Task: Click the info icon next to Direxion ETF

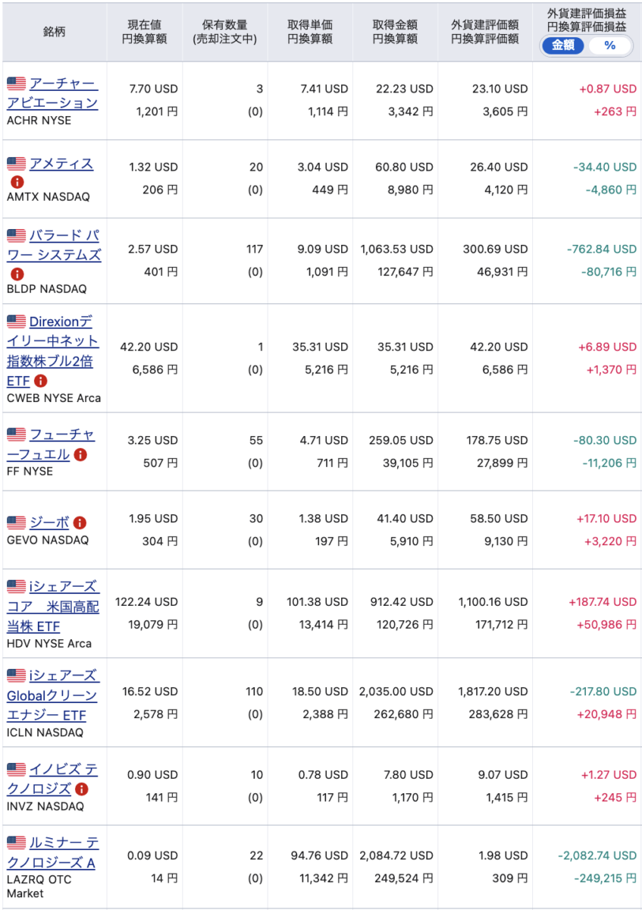Action: pyautogui.click(x=41, y=381)
